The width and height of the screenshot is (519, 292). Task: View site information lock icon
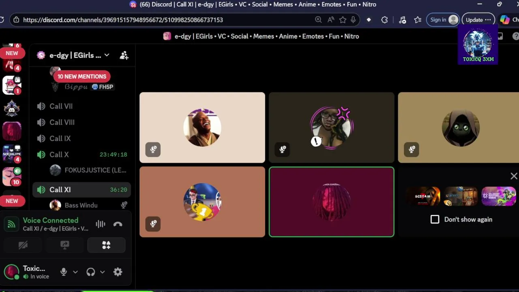point(16,20)
